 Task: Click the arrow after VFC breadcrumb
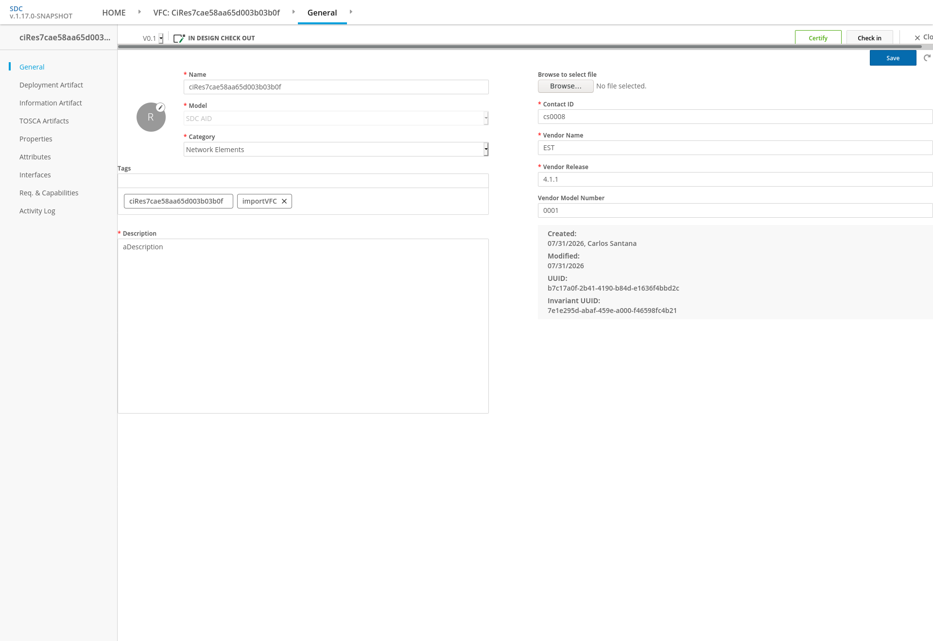pos(294,12)
